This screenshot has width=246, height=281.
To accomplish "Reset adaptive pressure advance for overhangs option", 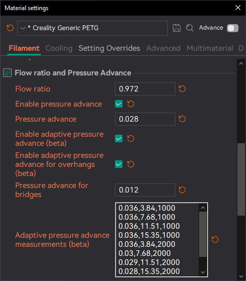I will pos(131,164).
